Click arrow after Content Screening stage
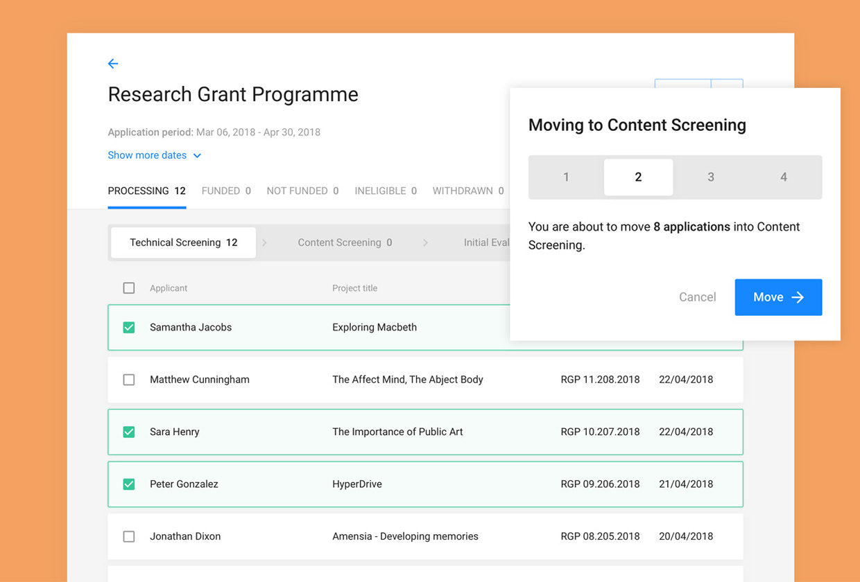 pyautogui.click(x=425, y=243)
